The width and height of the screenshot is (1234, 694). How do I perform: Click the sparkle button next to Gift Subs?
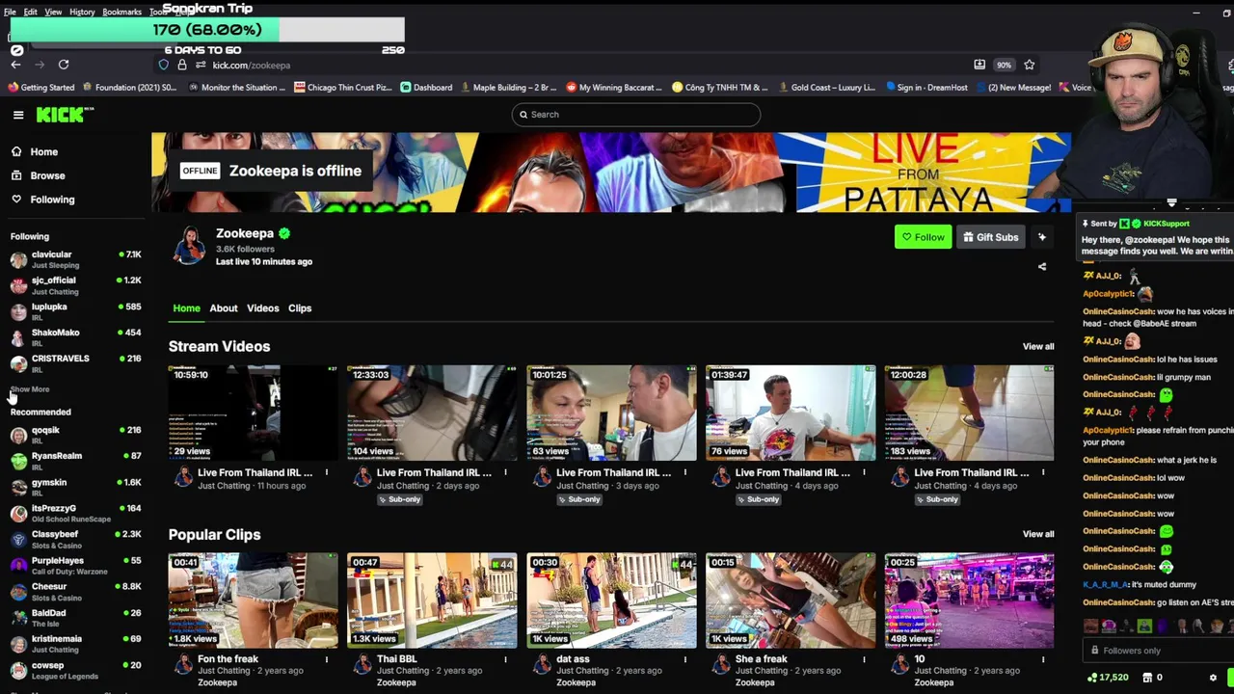[x=1042, y=237]
